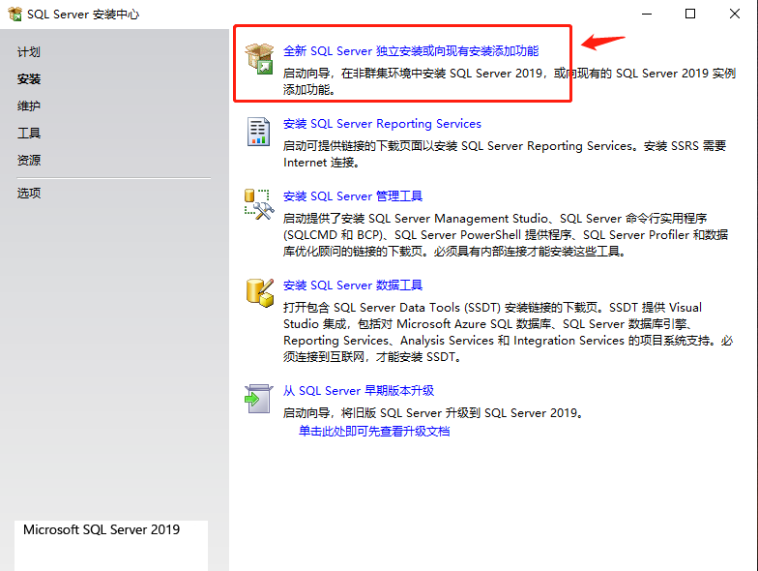This screenshot has width=758, height=571.
Task: Maximize the SQL Server 安装中心 window
Action: pyautogui.click(x=690, y=14)
